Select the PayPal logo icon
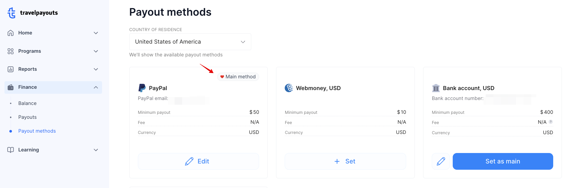This screenshot has height=188, width=571. pos(142,88)
